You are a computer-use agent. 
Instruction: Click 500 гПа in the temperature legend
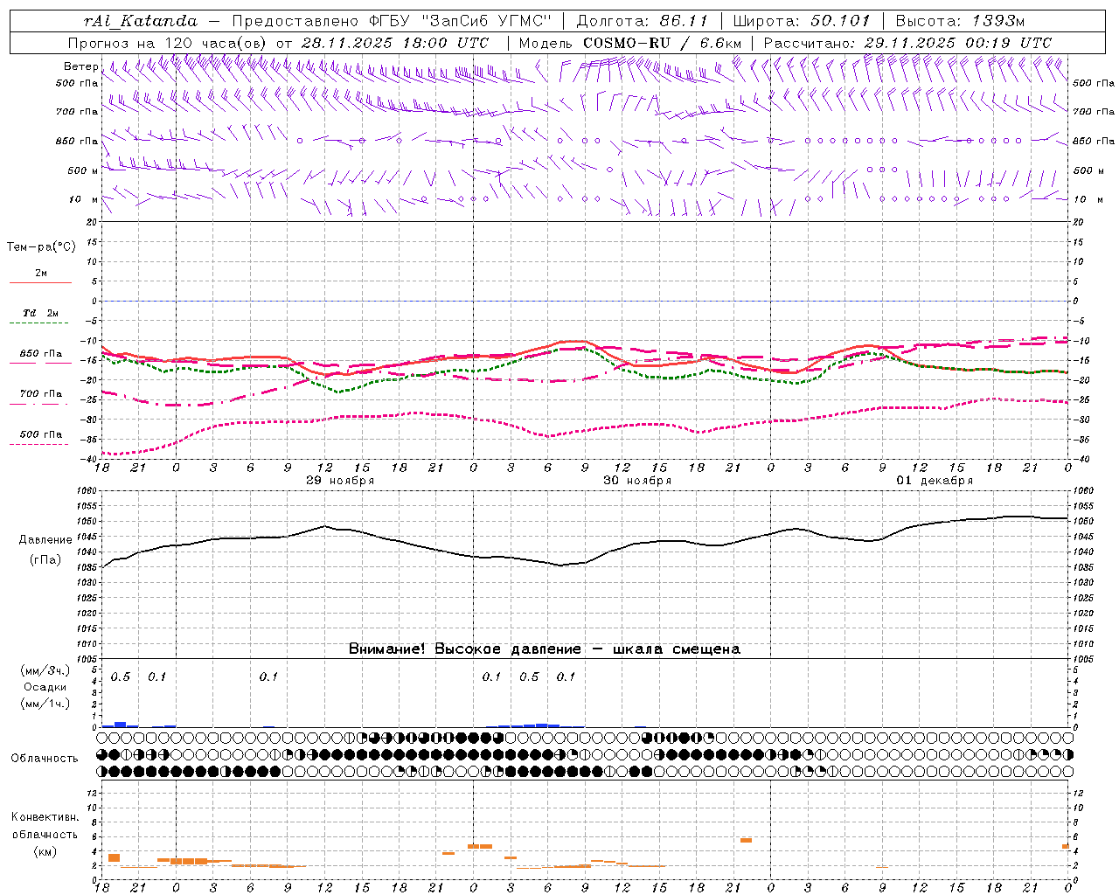(x=41, y=434)
